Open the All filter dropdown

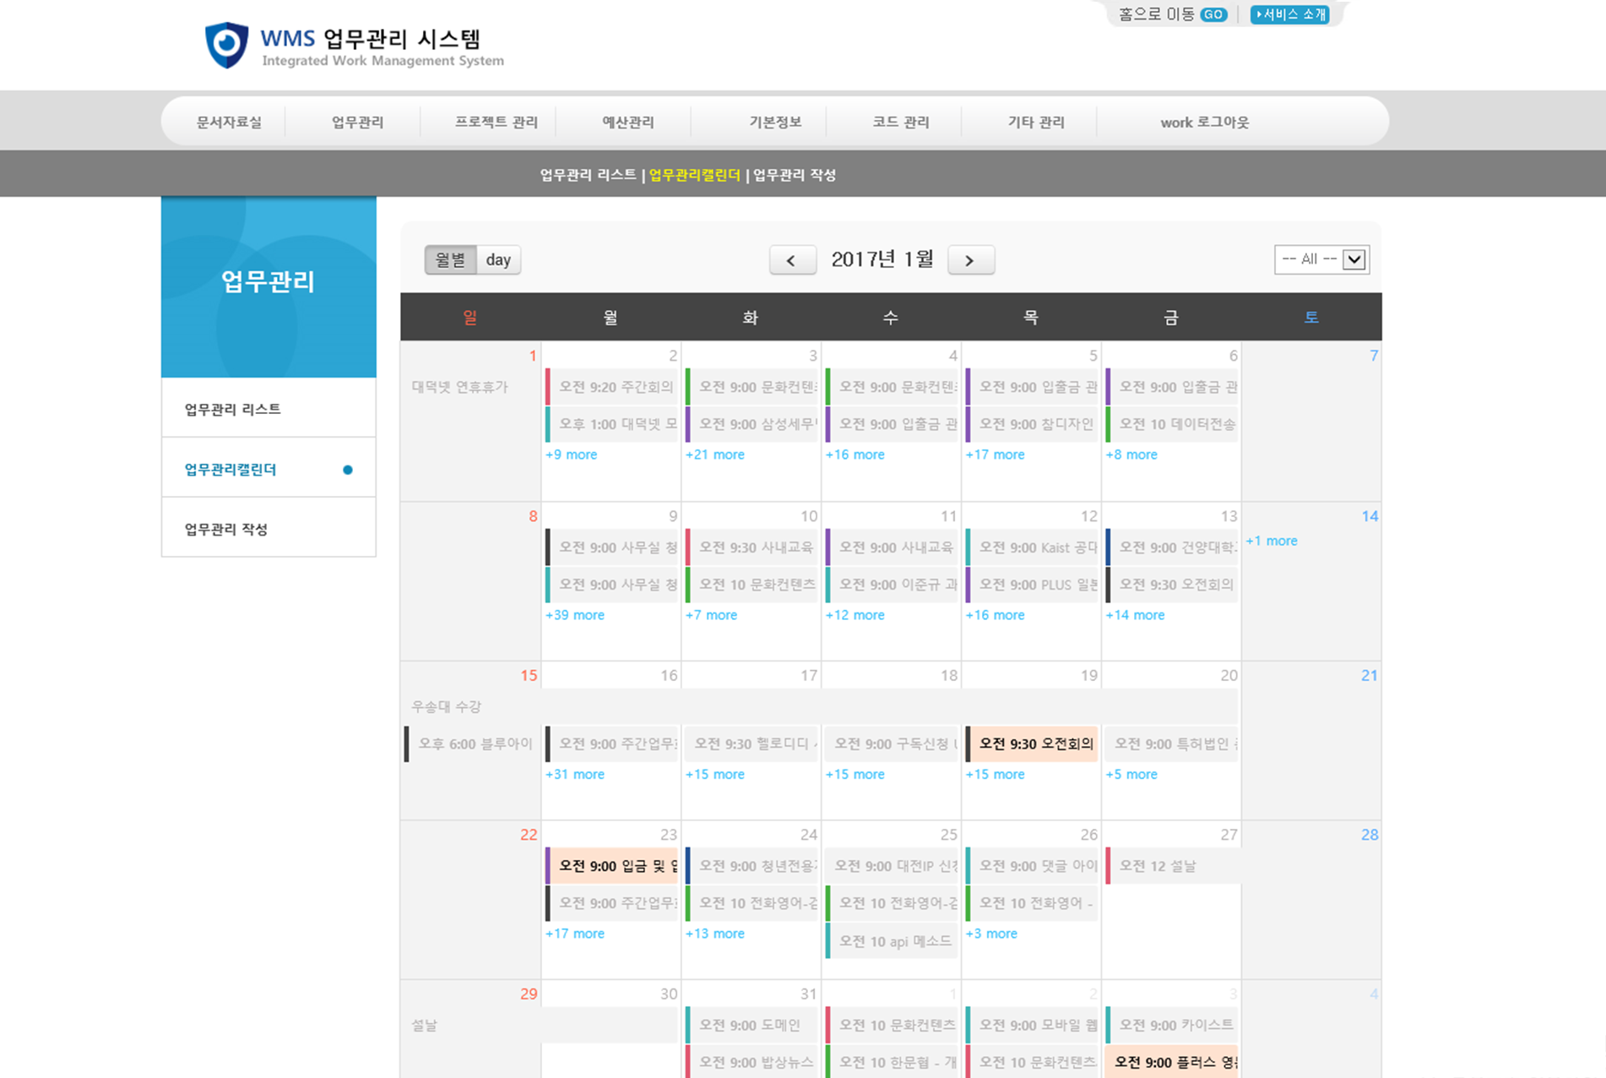(x=1321, y=259)
